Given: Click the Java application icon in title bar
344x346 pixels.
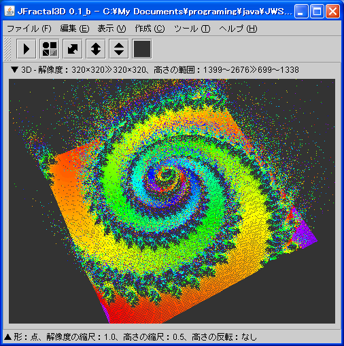Looking at the screenshot, I should tap(10, 11).
